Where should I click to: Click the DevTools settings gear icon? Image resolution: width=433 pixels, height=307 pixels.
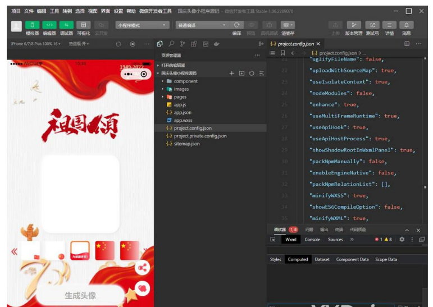[402, 239]
